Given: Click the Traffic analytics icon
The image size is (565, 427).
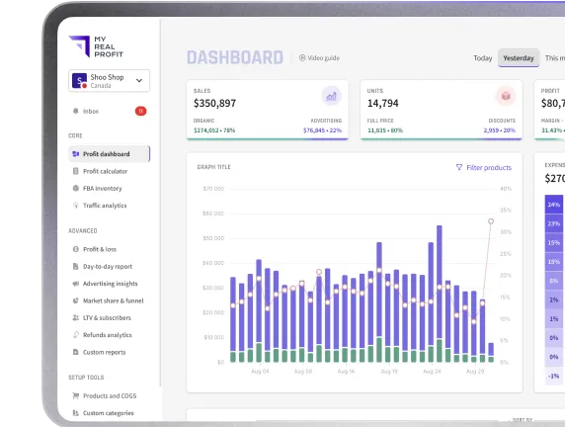Looking at the screenshot, I should tap(76, 206).
